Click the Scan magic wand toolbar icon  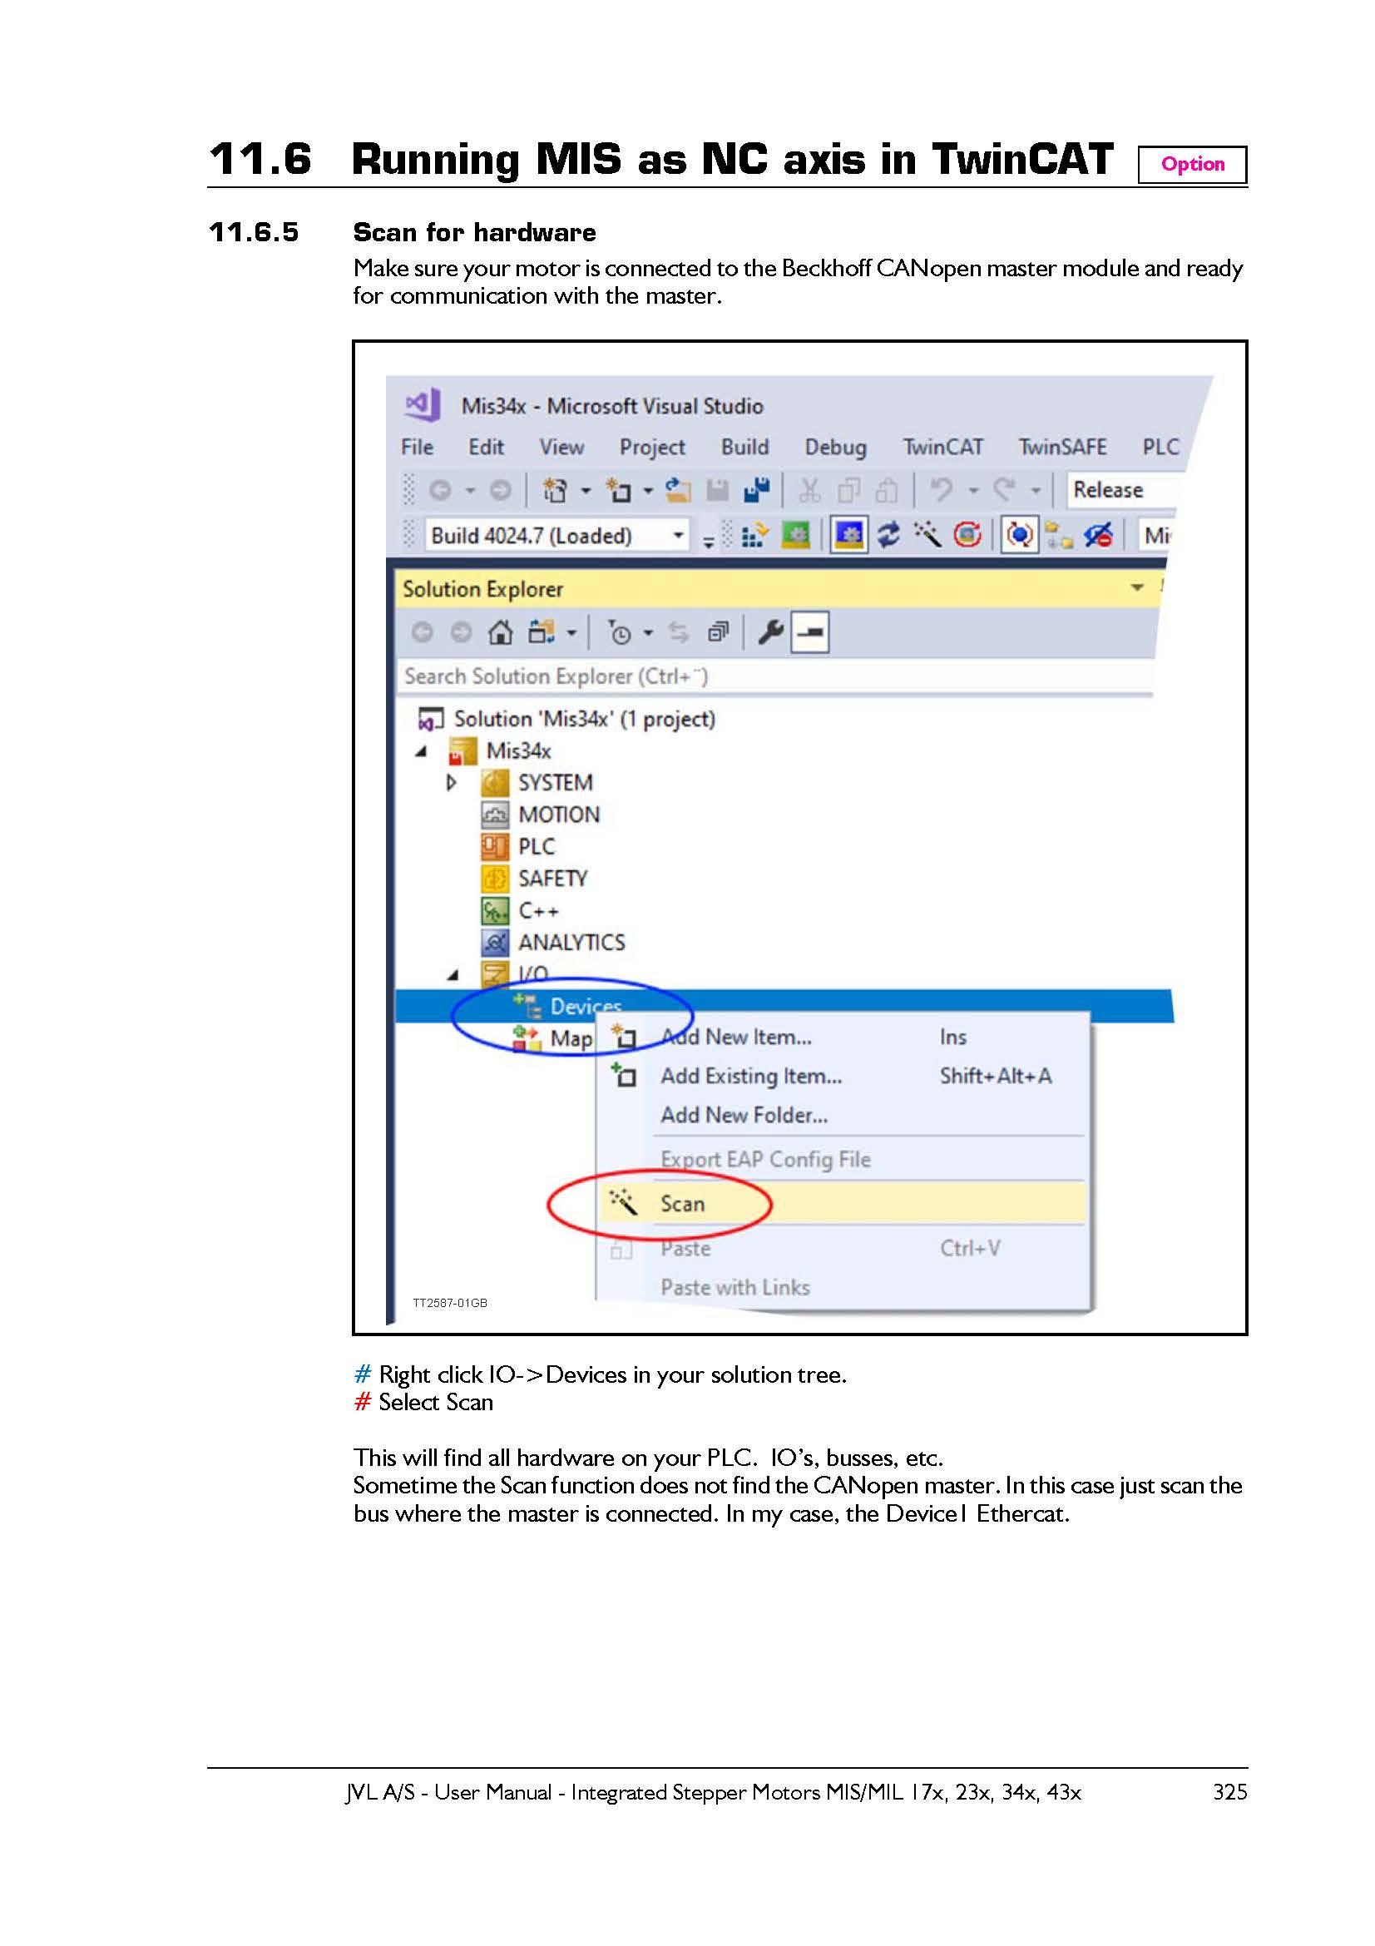click(x=927, y=535)
